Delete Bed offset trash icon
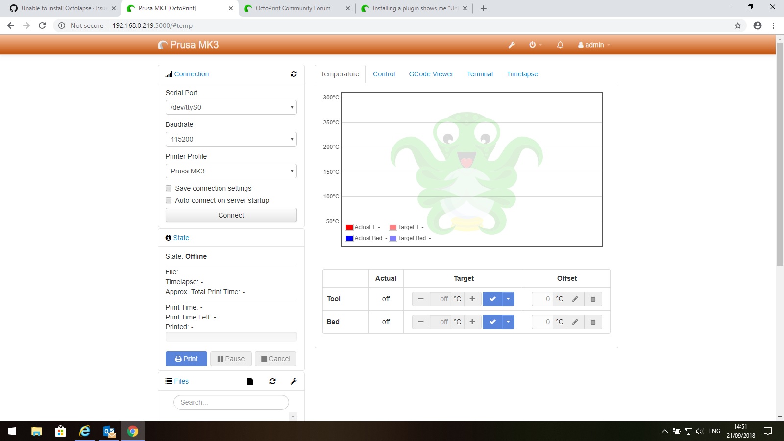784x441 pixels. (x=593, y=322)
